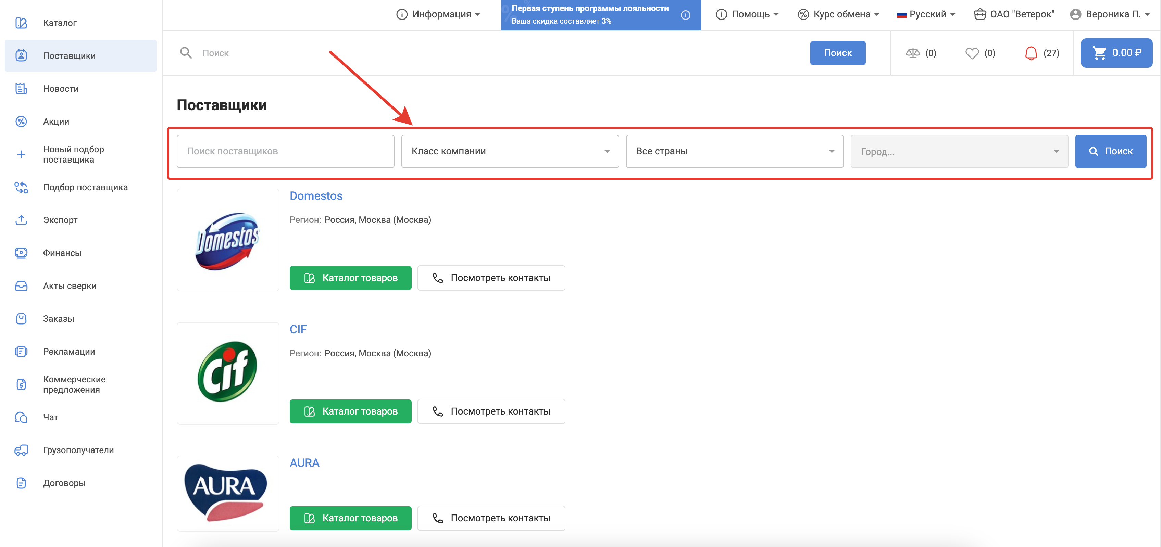Open Chat from sidebar
Screen dimensions: 1161x547
[50, 417]
